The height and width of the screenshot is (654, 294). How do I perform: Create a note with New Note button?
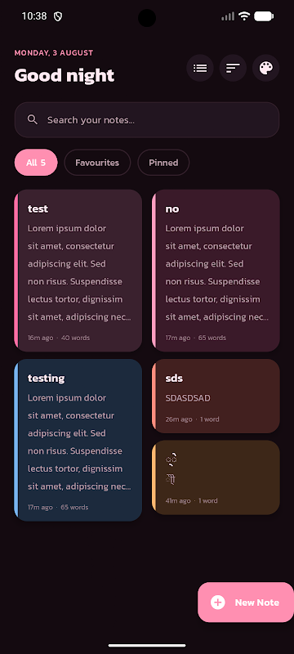pyautogui.click(x=246, y=602)
